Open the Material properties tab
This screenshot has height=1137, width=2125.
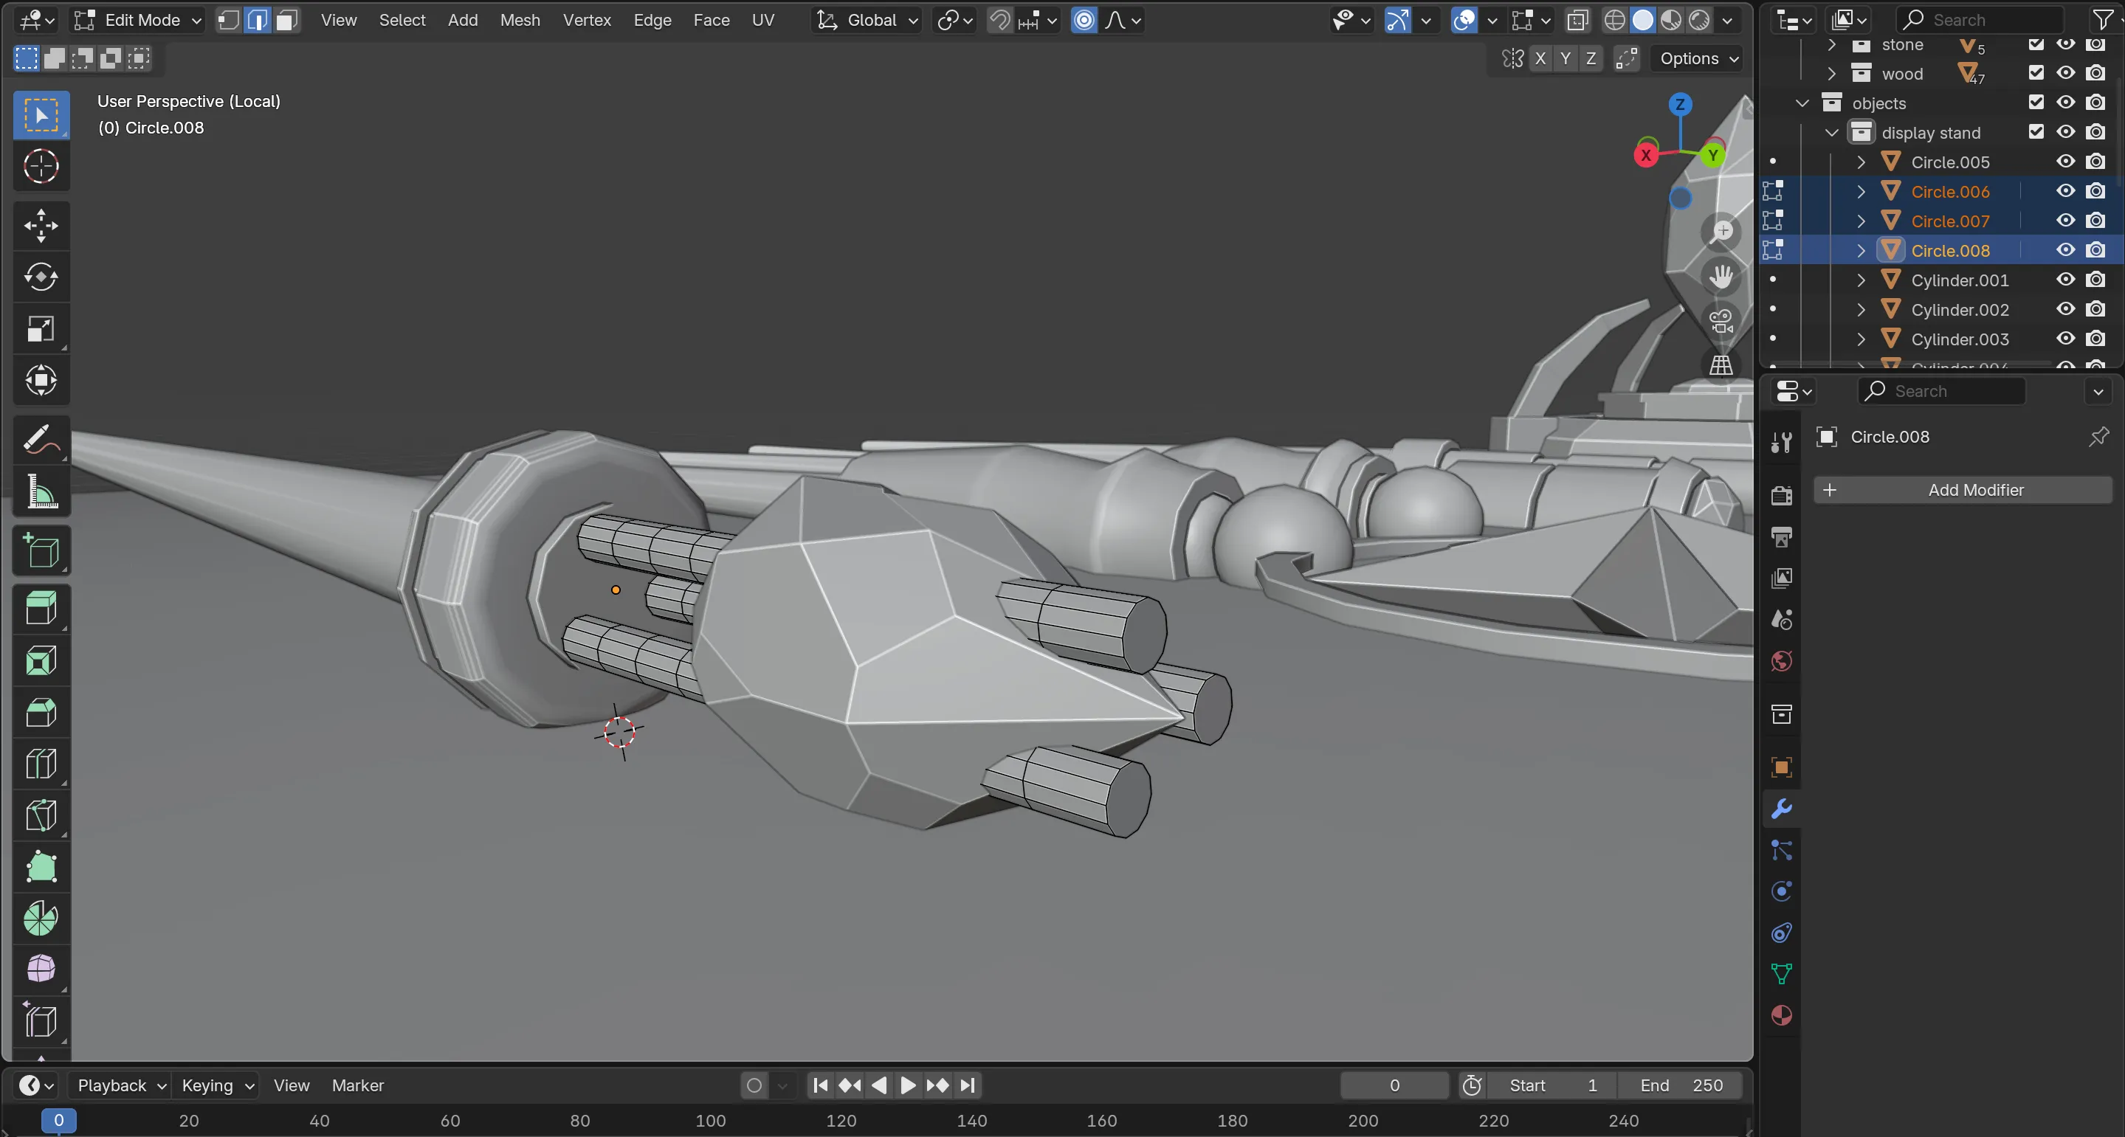[1782, 1015]
